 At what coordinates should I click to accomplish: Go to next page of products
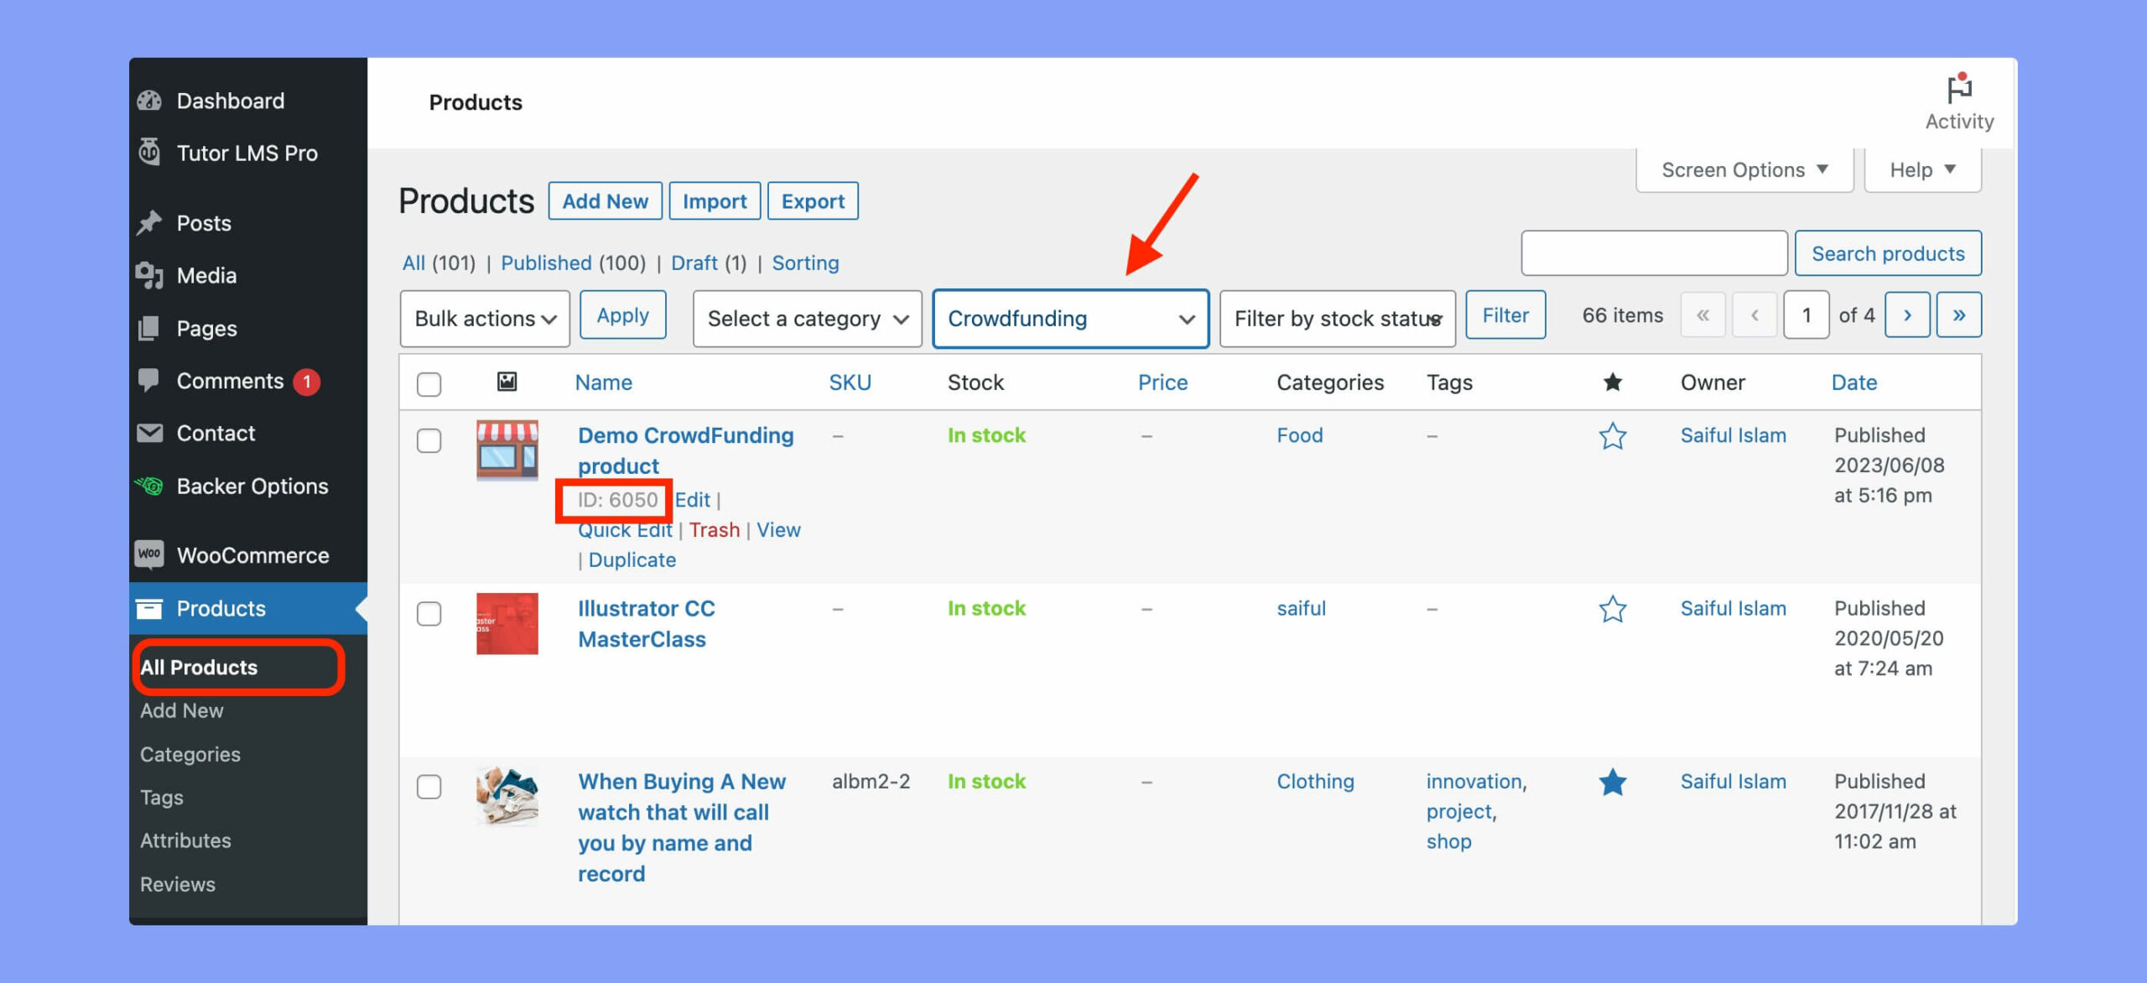click(x=1907, y=315)
